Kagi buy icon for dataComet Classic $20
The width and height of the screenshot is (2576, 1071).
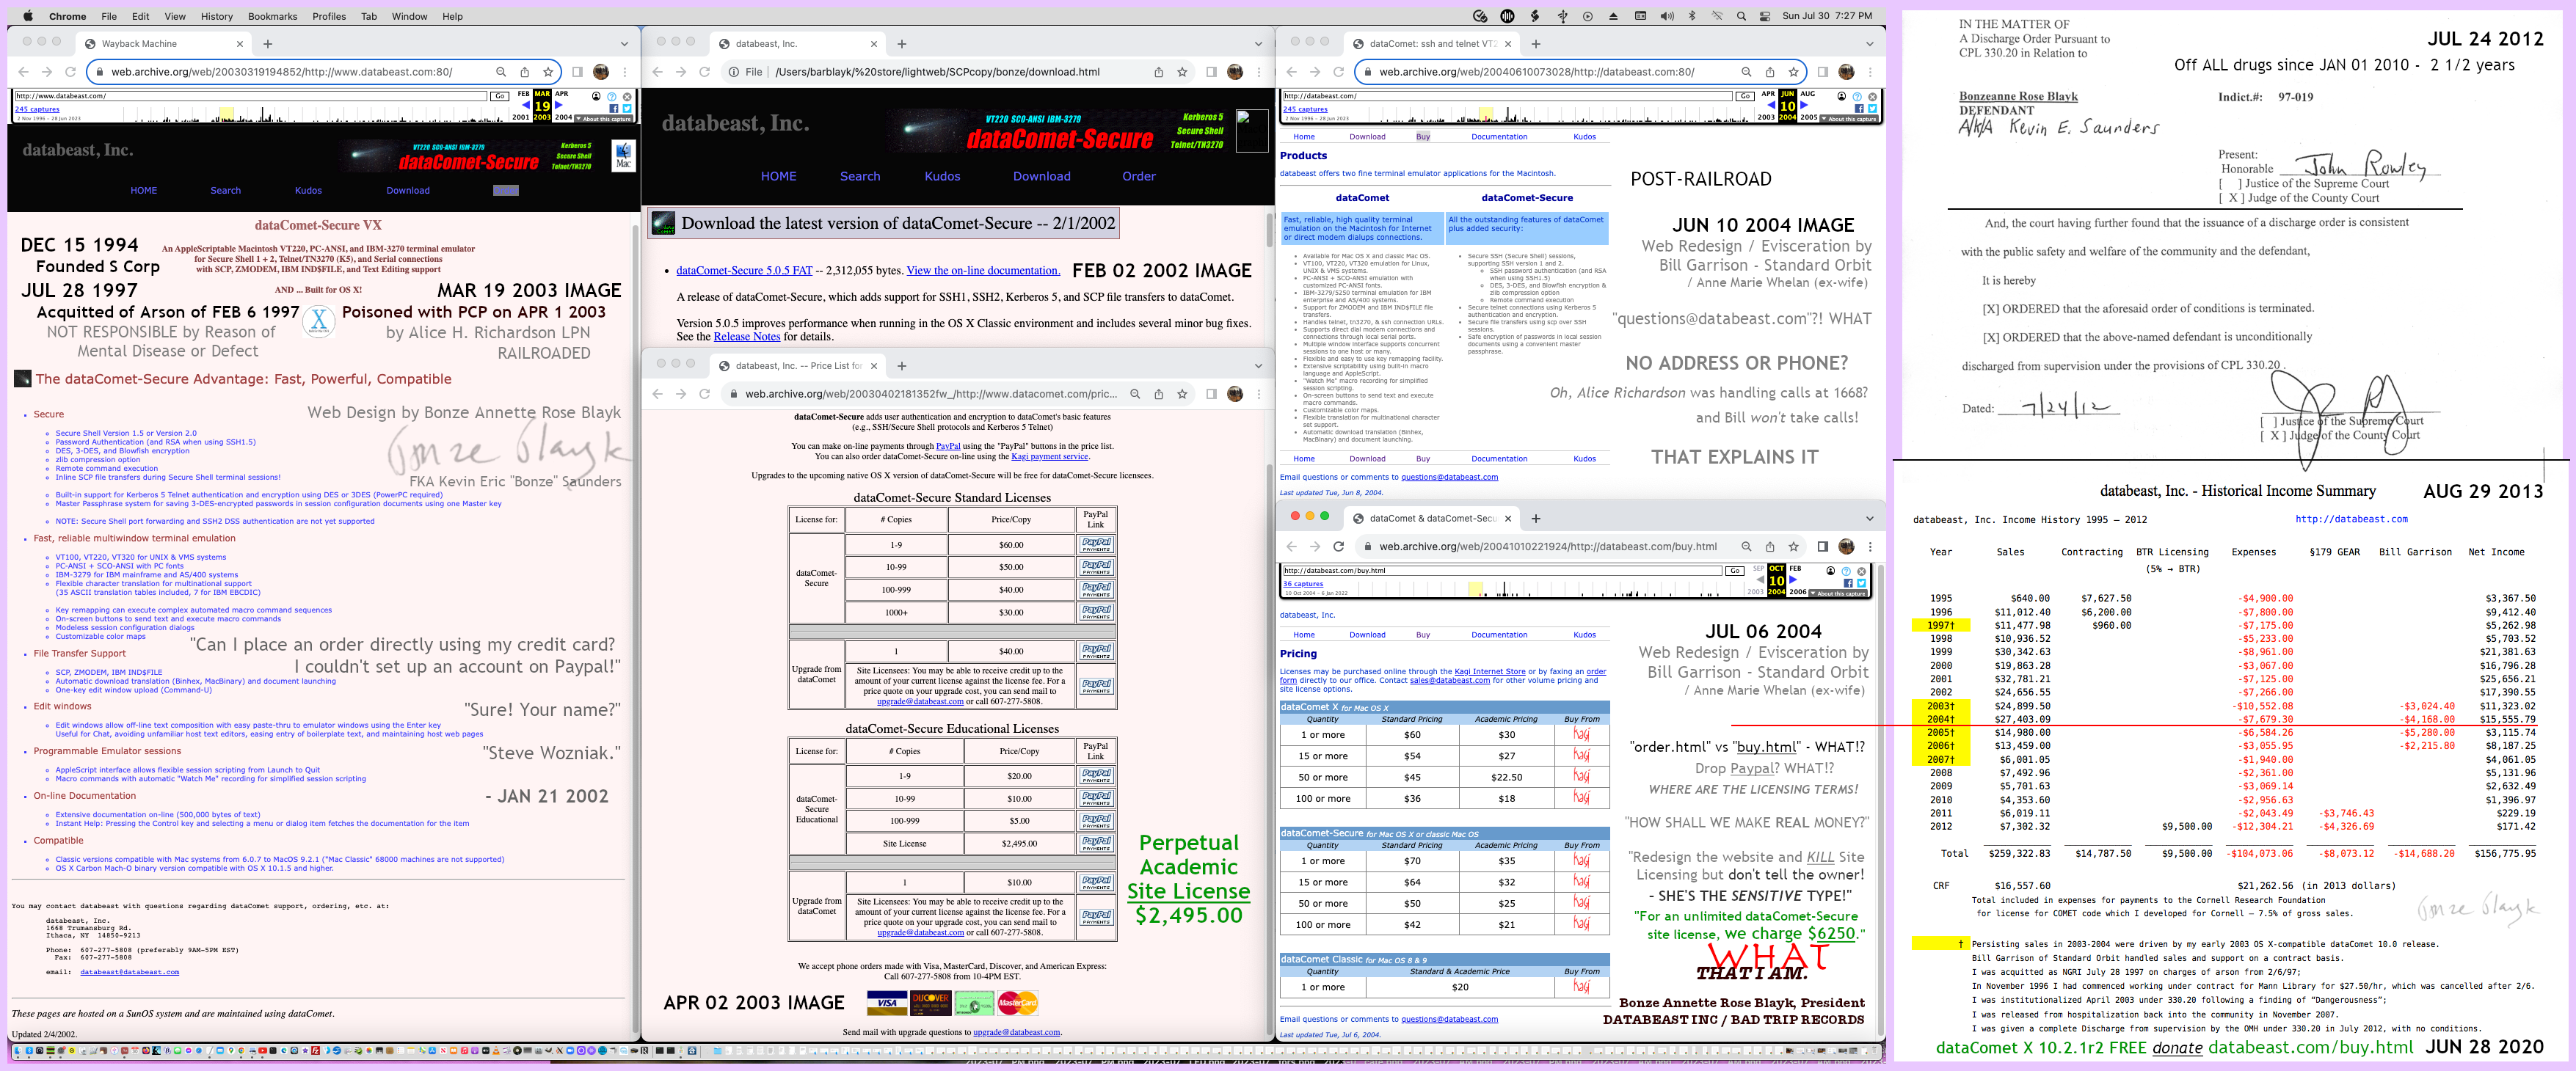tap(1581, 987)
